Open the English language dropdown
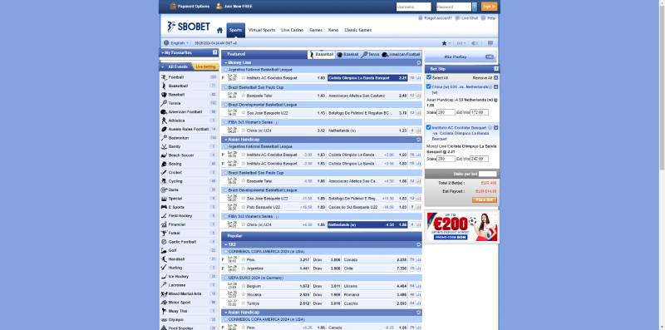This screenshot has width=665, height=330. click(176, 43)
